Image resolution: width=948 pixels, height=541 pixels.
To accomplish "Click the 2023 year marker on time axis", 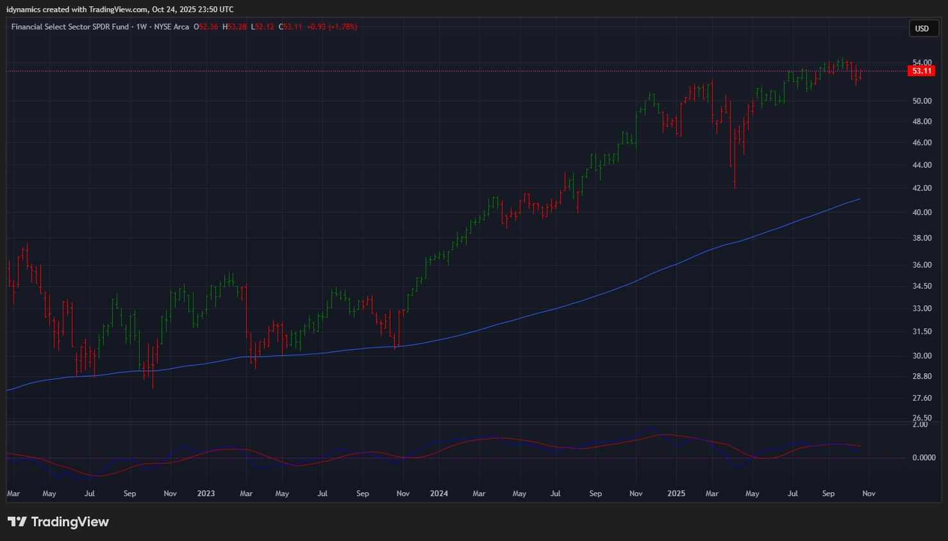I will click(206, 494).
